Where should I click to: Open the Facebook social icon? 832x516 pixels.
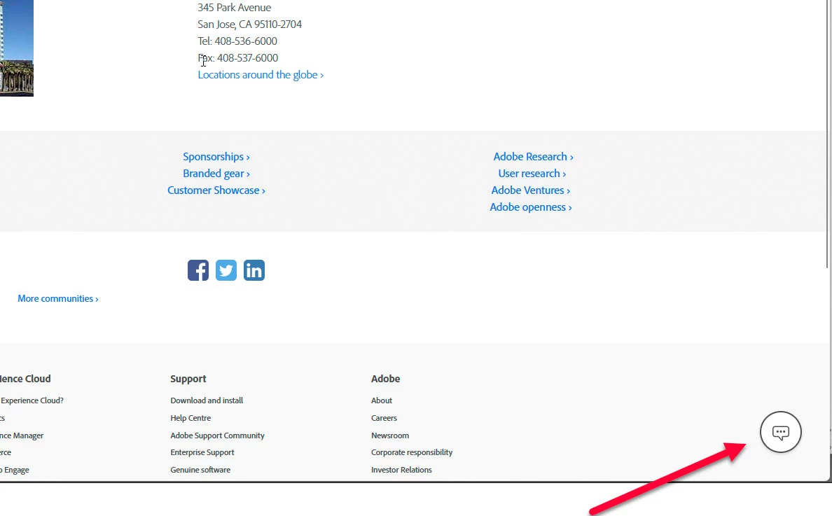point(198,270)
